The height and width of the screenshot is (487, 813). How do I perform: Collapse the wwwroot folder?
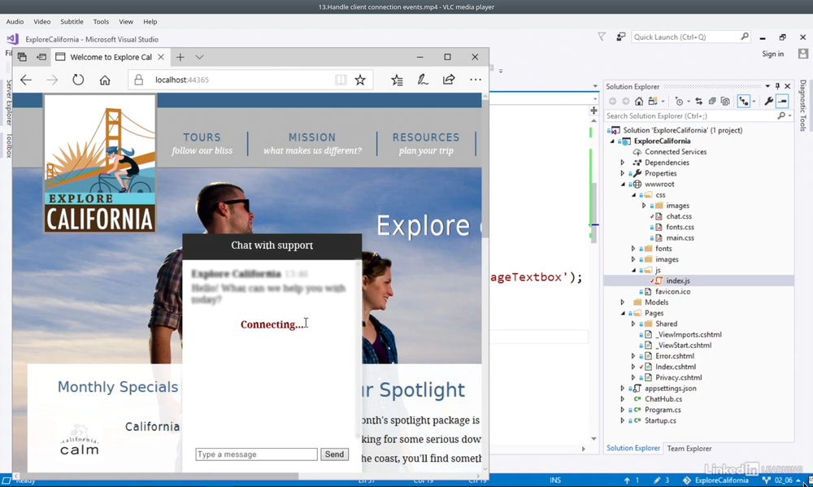[623, 184]
